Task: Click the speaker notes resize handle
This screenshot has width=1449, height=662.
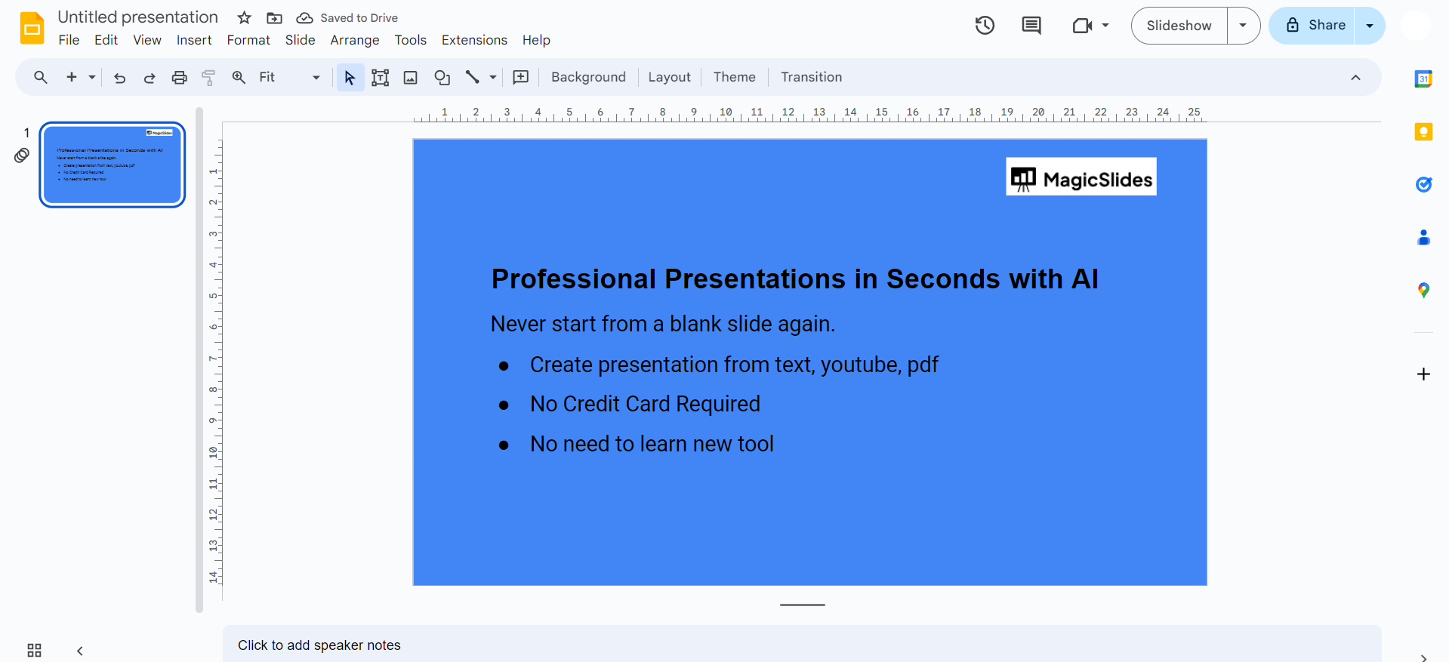Action: [802, 605]
